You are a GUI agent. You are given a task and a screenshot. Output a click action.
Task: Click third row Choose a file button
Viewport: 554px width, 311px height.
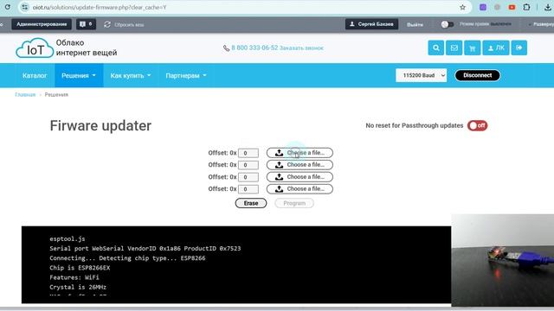tap(300, 176)
